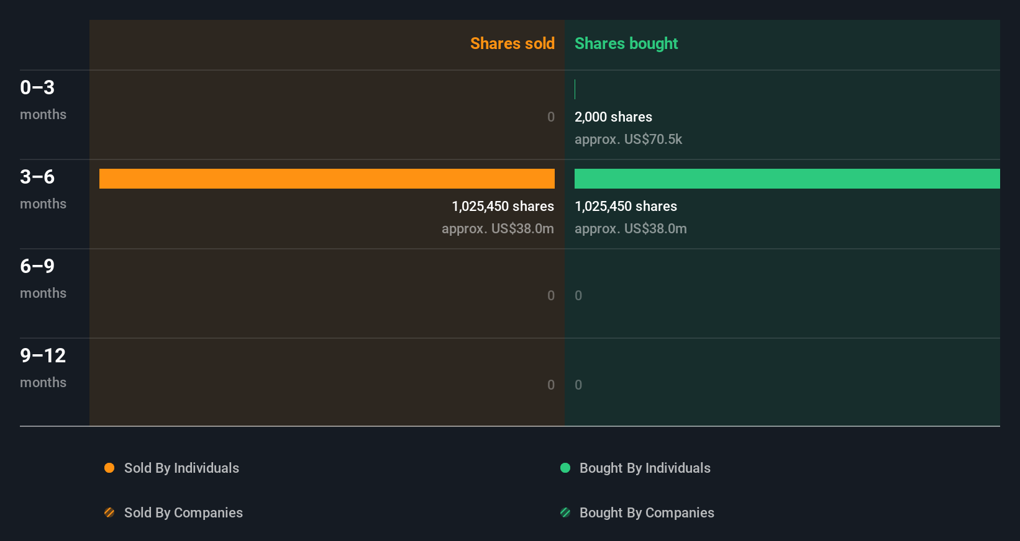Image resolution: width=1020 pixels, height=541 pixels.
Task: Click the 1,025,450 shares value under bought
Action: 626,206
